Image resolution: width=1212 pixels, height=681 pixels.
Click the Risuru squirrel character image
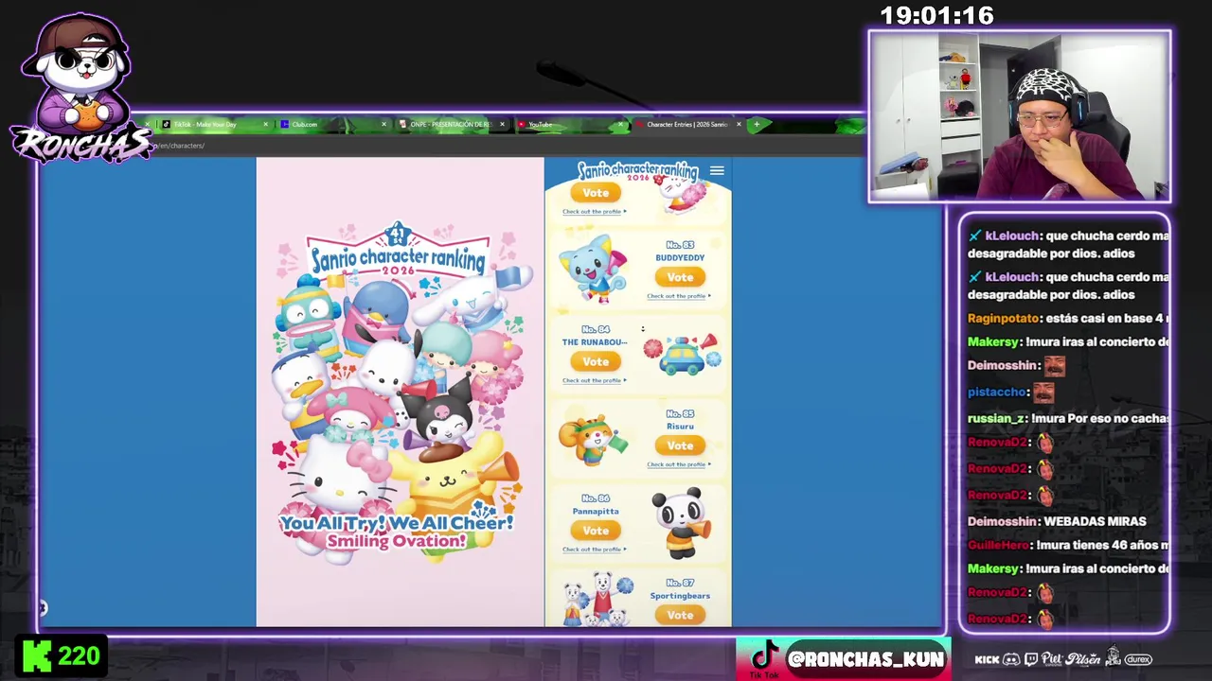593,440
